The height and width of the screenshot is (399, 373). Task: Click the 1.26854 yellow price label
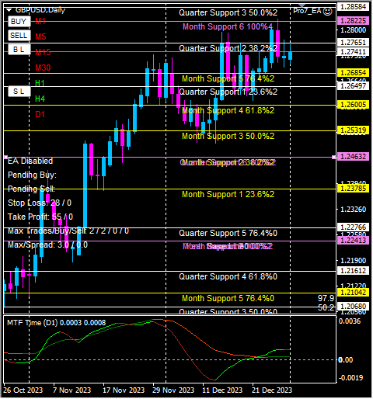[354, 73]
